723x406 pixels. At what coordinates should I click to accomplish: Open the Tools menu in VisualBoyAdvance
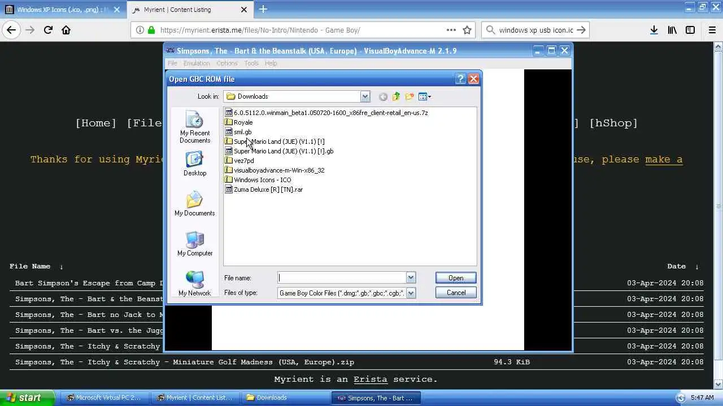tap(251, 63)
